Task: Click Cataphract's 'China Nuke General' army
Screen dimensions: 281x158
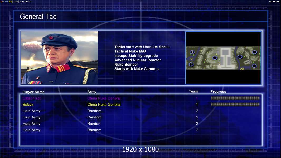Action: tap(104, 98)
